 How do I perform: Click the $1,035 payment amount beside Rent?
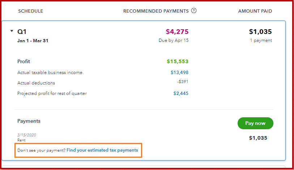[258, 138]
